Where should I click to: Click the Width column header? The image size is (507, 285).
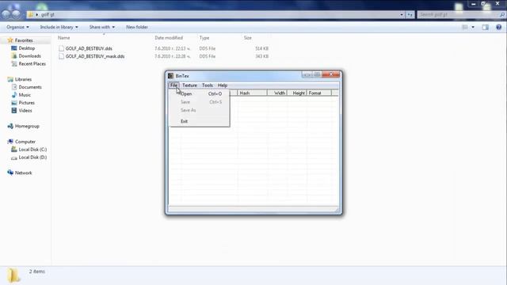click(277, 93)
